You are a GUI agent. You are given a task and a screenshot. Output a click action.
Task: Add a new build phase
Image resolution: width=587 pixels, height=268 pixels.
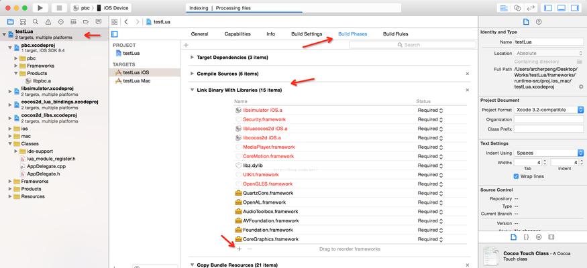coord(186,45)
